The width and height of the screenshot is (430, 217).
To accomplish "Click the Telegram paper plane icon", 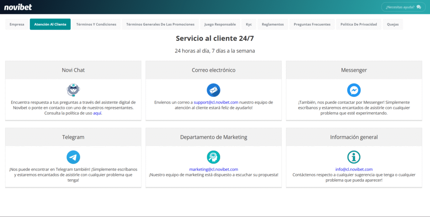I will coord(73,157).
